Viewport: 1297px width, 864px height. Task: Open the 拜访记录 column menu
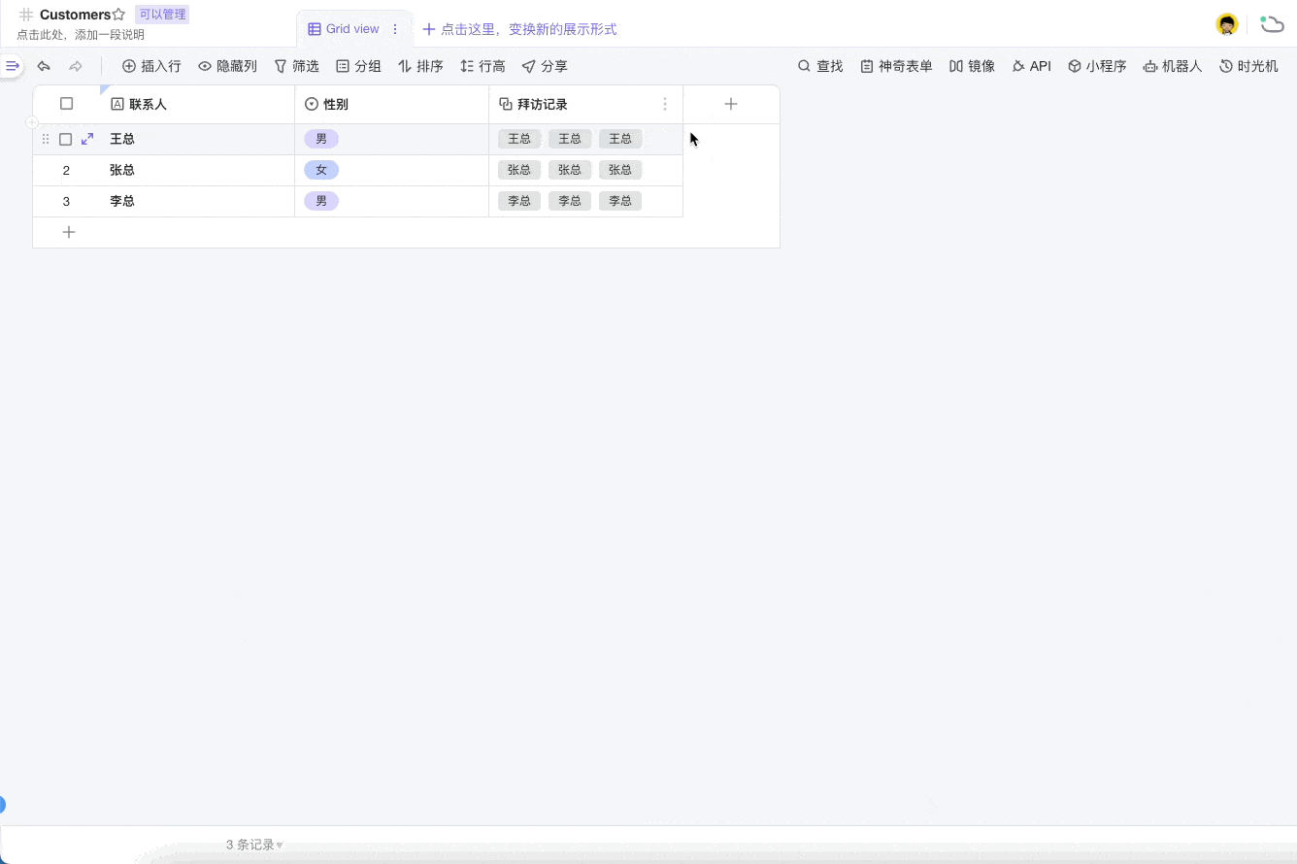pos(665,104)
